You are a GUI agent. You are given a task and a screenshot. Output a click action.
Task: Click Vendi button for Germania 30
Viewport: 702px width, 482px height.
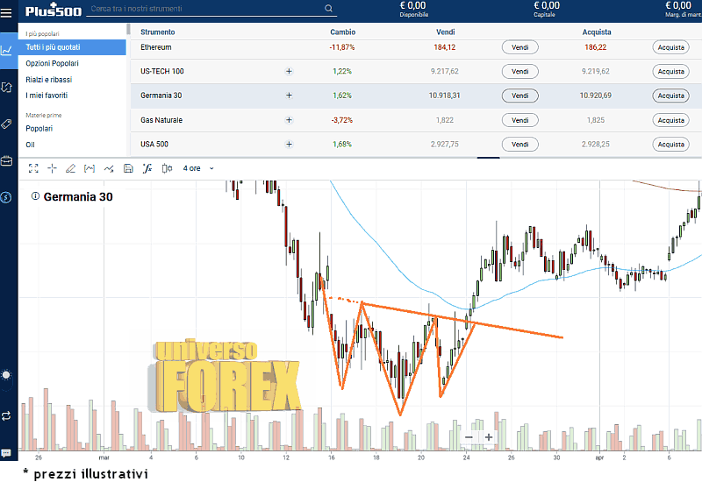(x=519, y=96)
